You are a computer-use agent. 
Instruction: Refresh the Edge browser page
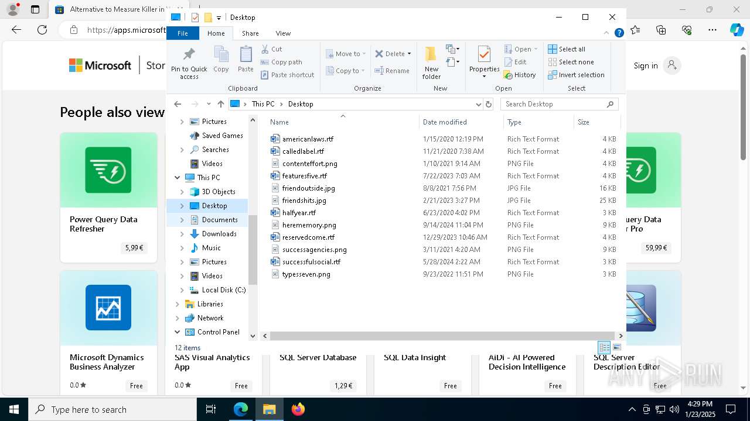pyautogui.click(x=42, y=30)
